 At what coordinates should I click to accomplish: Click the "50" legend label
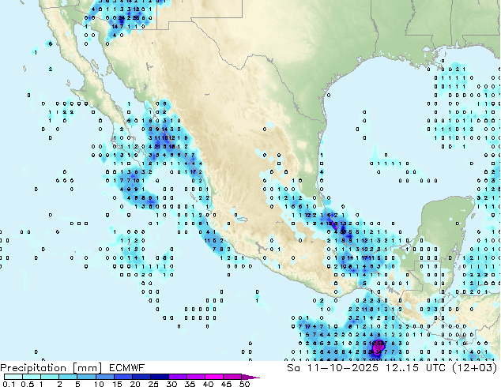[244, 384]
